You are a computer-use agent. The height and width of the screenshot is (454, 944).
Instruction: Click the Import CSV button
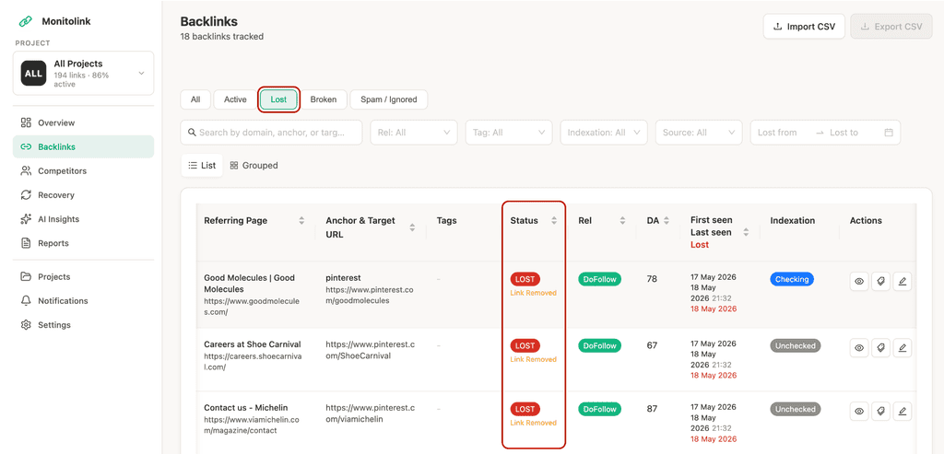point(804,27)
